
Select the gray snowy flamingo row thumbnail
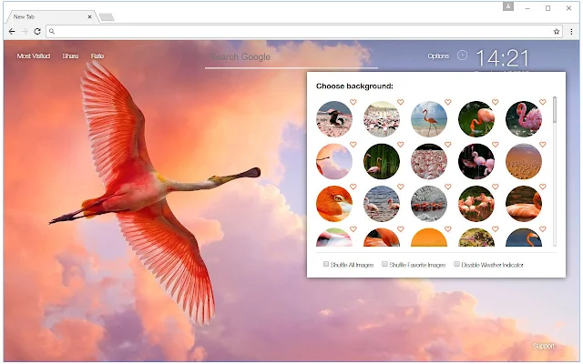click(x=429, y=204)
